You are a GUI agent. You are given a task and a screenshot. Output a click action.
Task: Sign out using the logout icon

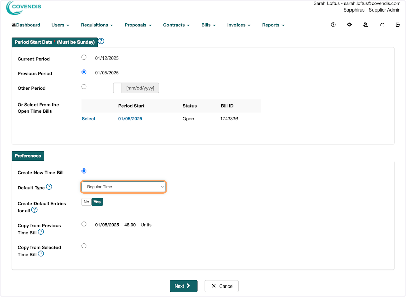click(398, 24)
